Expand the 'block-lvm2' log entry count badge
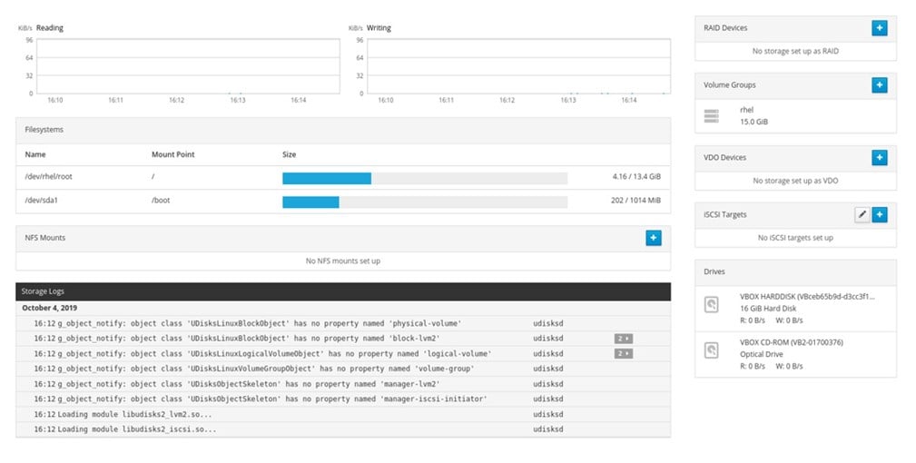This screenshot has width=916, height=463. click(x=623, y=338)
